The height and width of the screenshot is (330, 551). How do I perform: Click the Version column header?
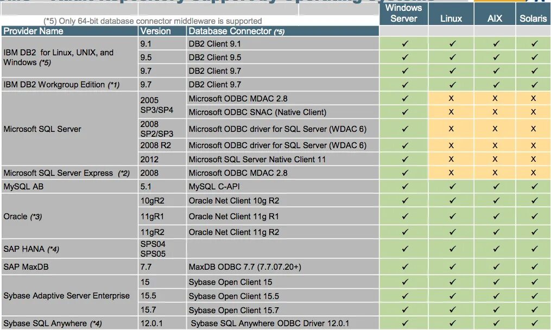coord(162,31)
